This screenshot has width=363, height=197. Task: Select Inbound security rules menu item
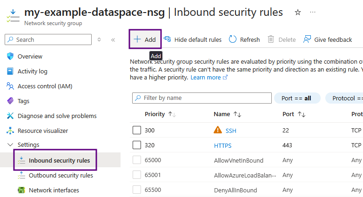(60, 160)
